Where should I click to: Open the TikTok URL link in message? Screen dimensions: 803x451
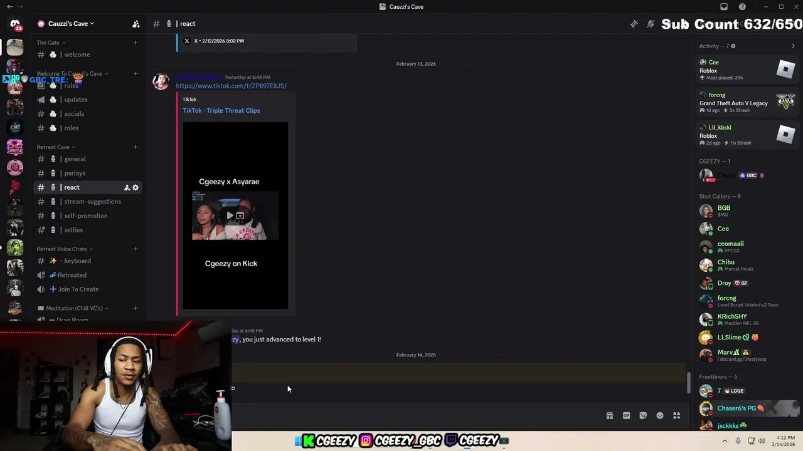[231, 86]
